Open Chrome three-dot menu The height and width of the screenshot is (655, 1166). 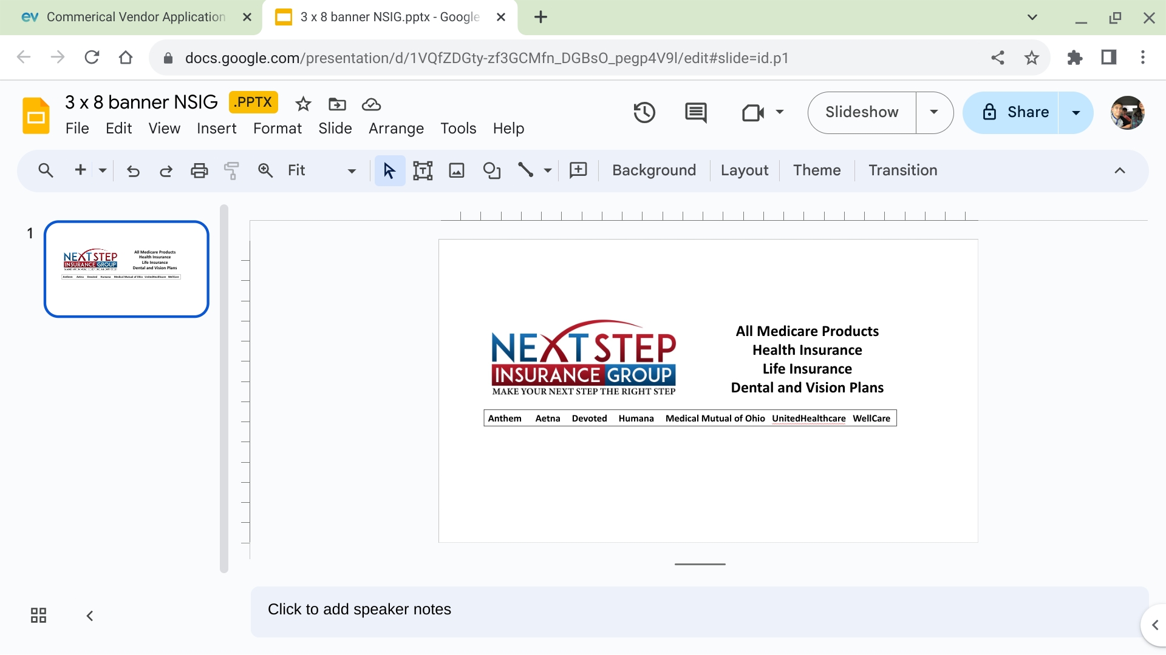tap(1143, 58)
